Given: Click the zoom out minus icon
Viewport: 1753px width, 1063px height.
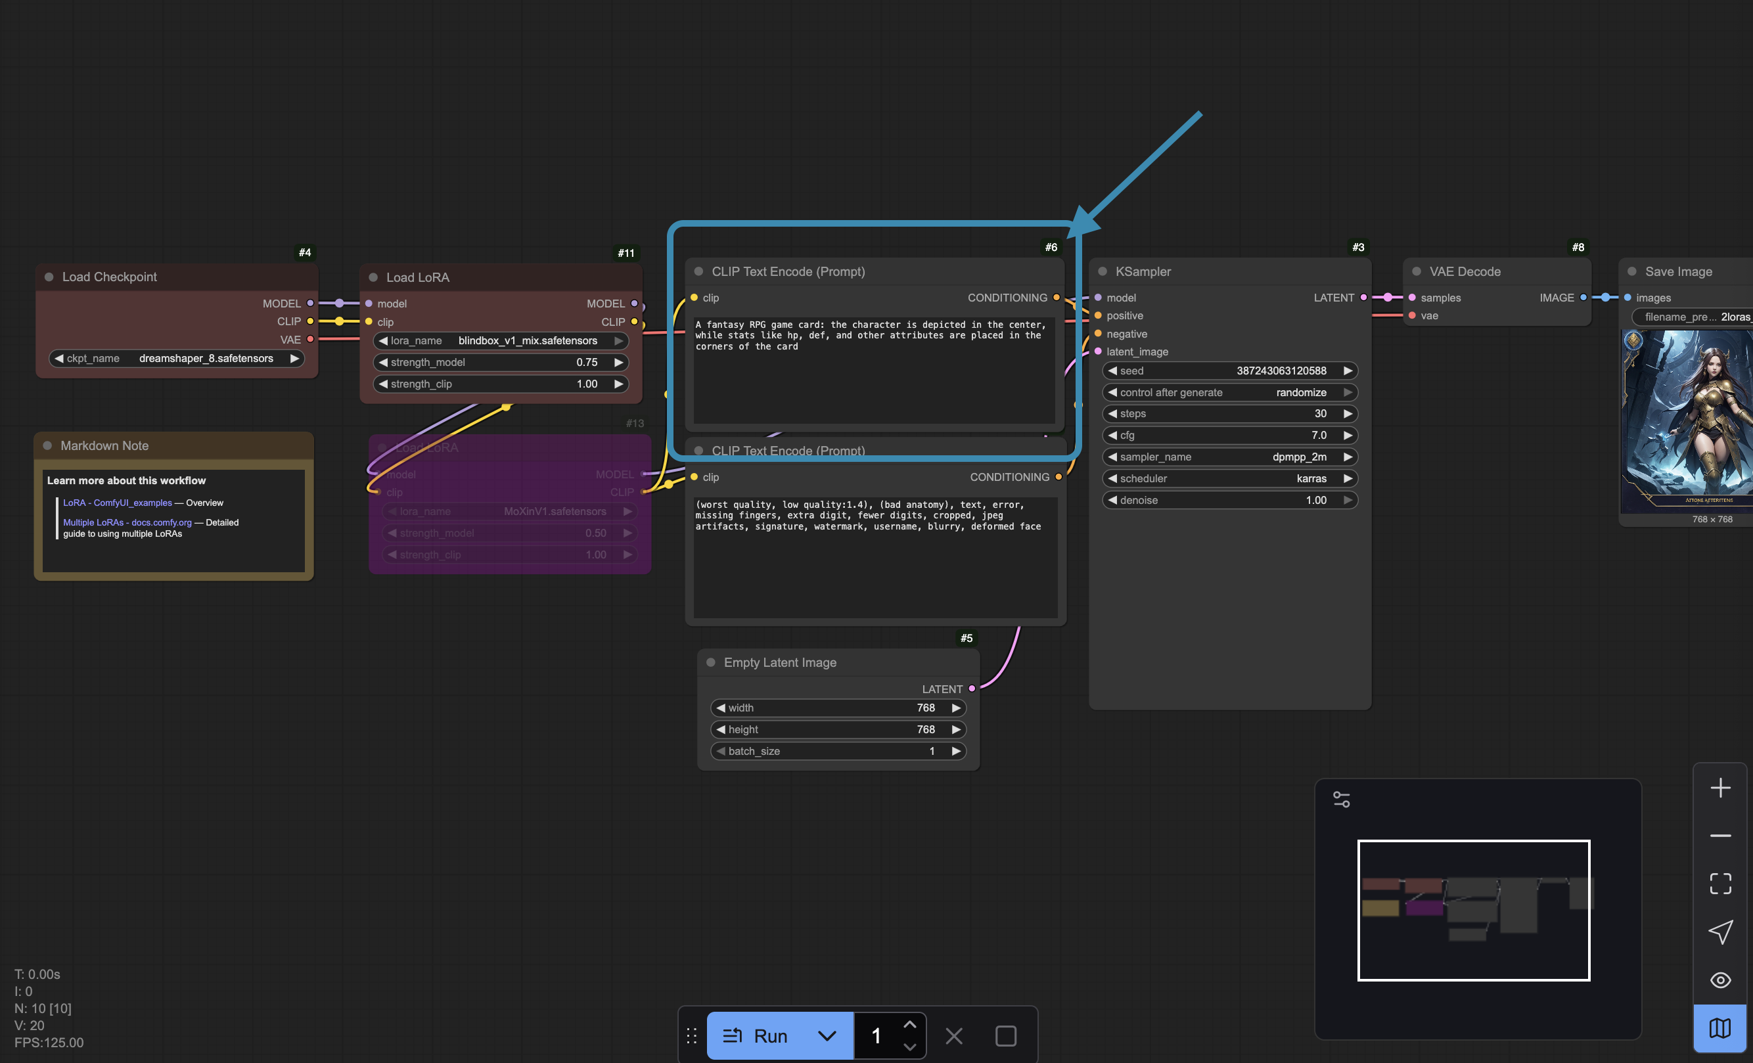Looking at the screenshot, I should pyautogui.click(x=1719, y=835).
